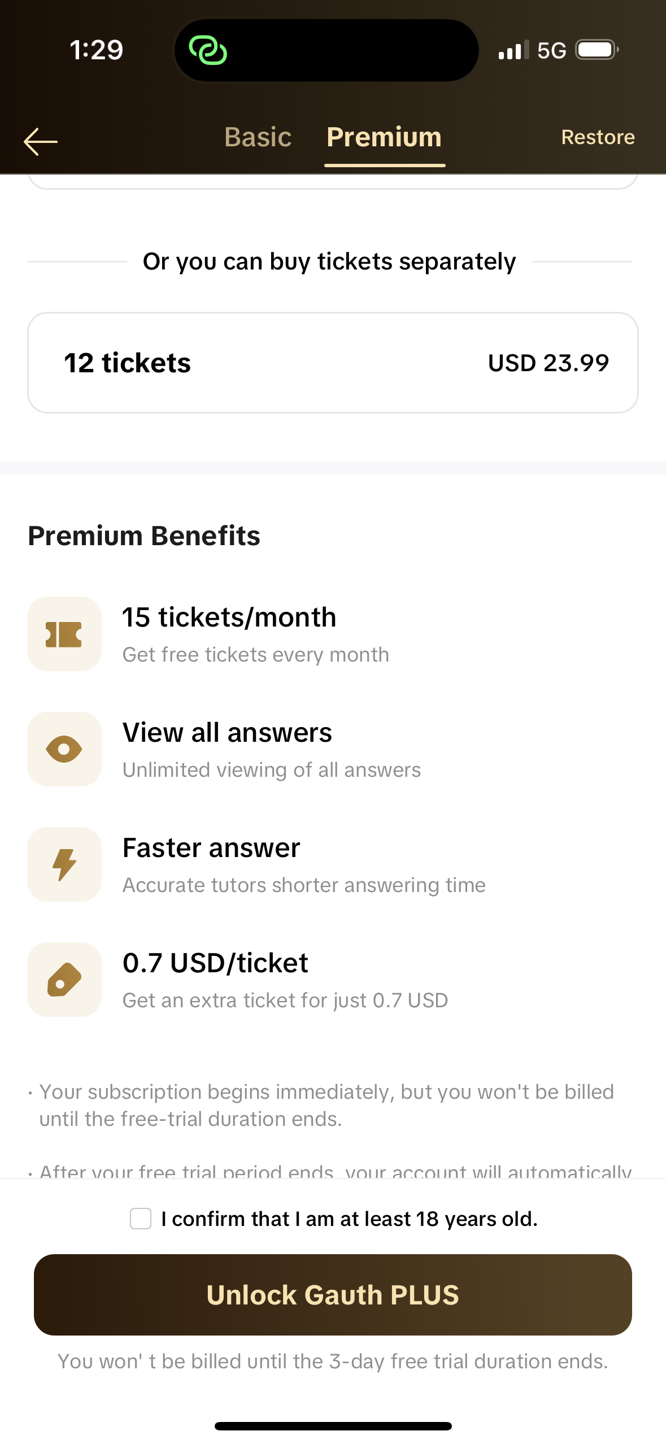666x1444 pixels.
Task: Tap the 15 tickets/month benefit title
Action: click(x=229, y=617)
